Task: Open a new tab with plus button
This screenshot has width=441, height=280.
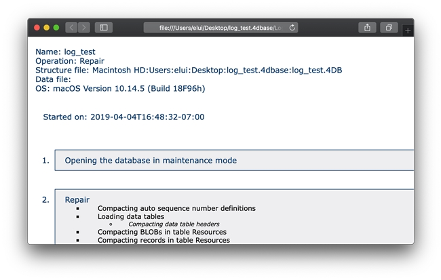Action: 408,31
